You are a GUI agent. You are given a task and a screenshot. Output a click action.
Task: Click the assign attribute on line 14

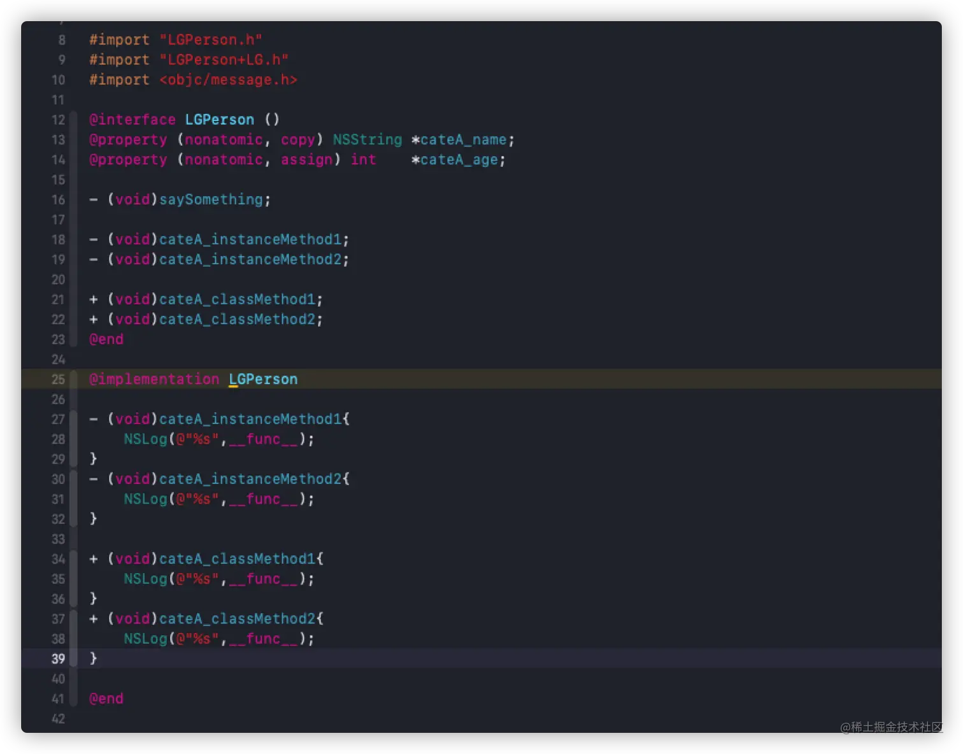(x=306, y=160)
